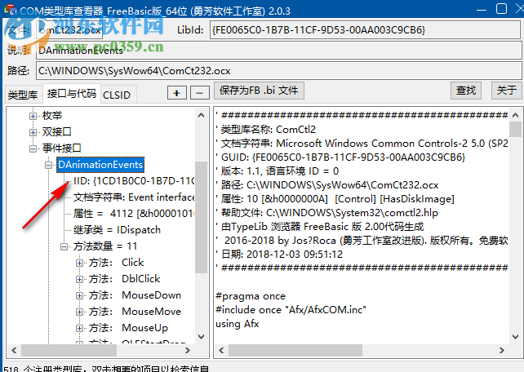Expand the 枚举 tree node
The image size is (524, 372).
(33, 116)
